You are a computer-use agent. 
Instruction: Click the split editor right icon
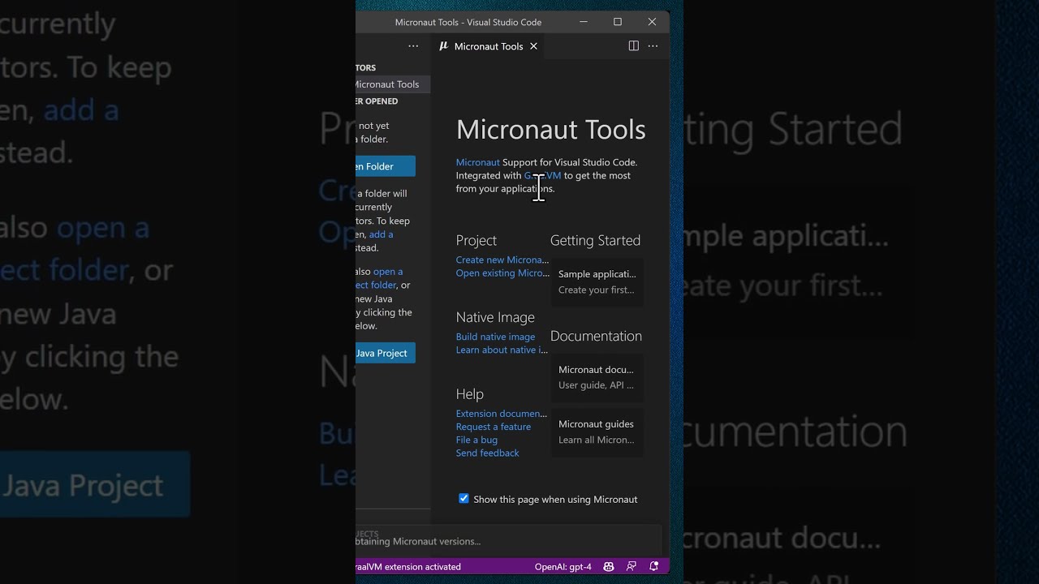pyautogui.click(x=633, y=46)
